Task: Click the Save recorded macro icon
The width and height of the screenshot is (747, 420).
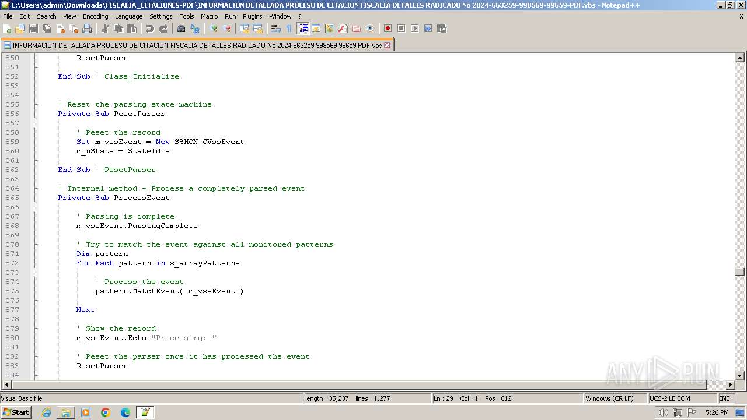Action: 442,29
